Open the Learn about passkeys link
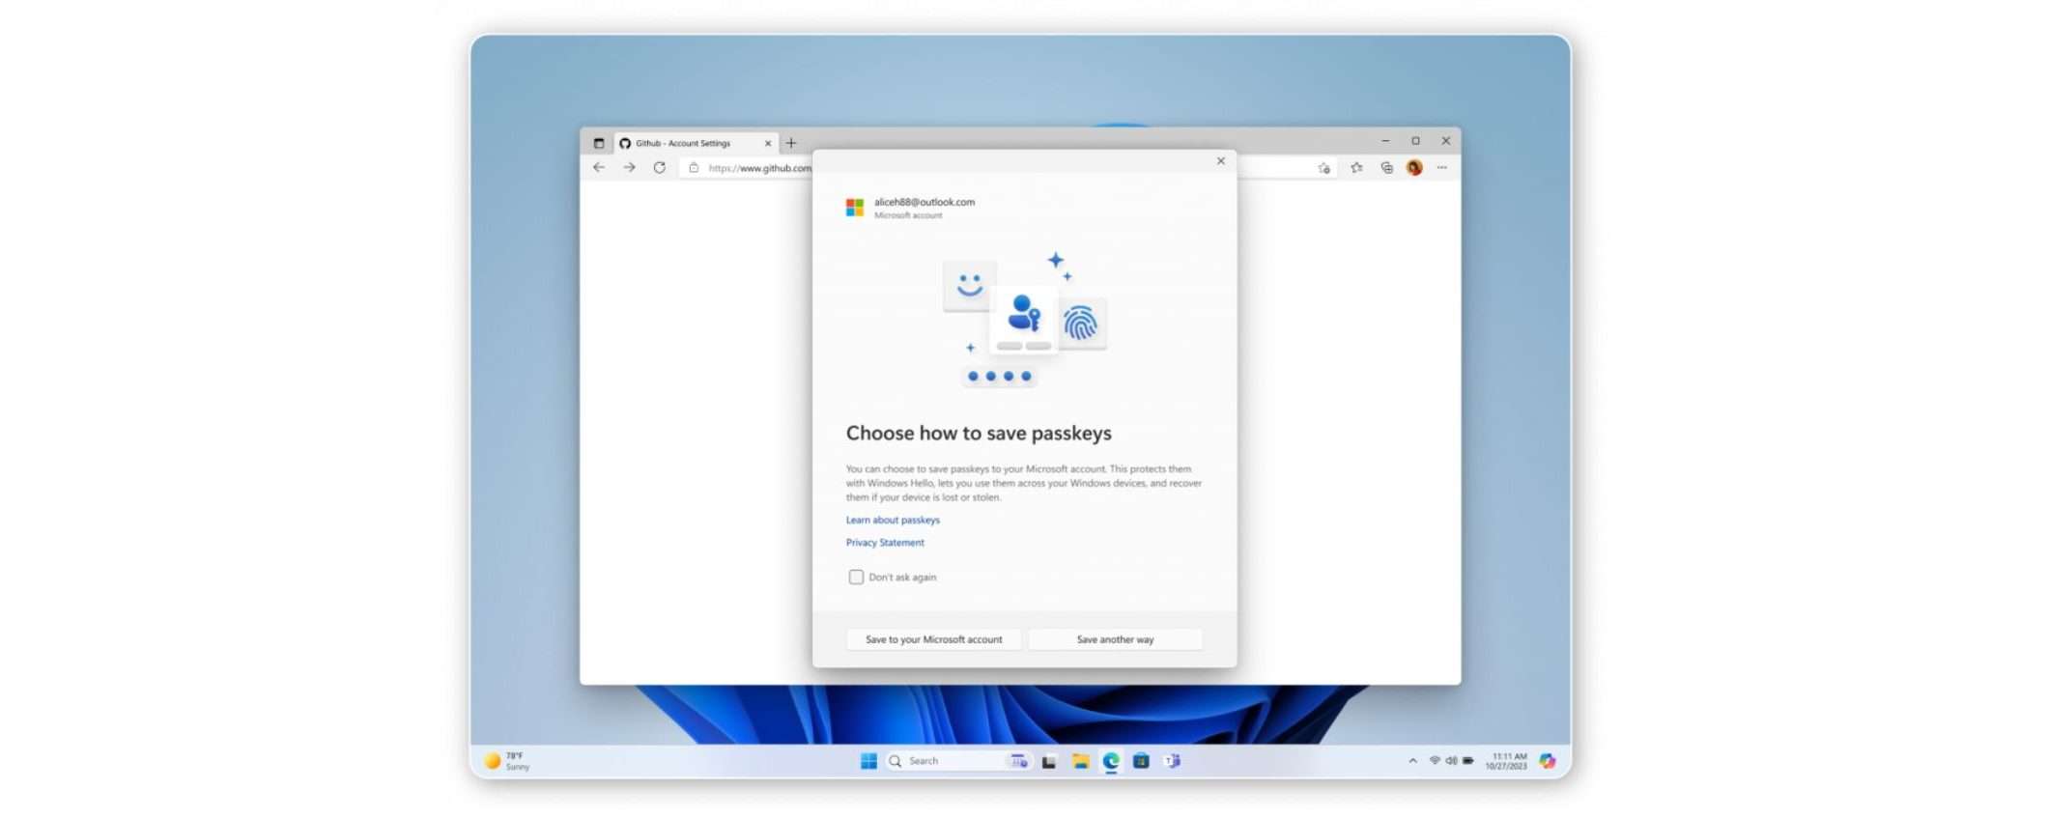Screen dimensions: 2048x819 tap(893, 520)
